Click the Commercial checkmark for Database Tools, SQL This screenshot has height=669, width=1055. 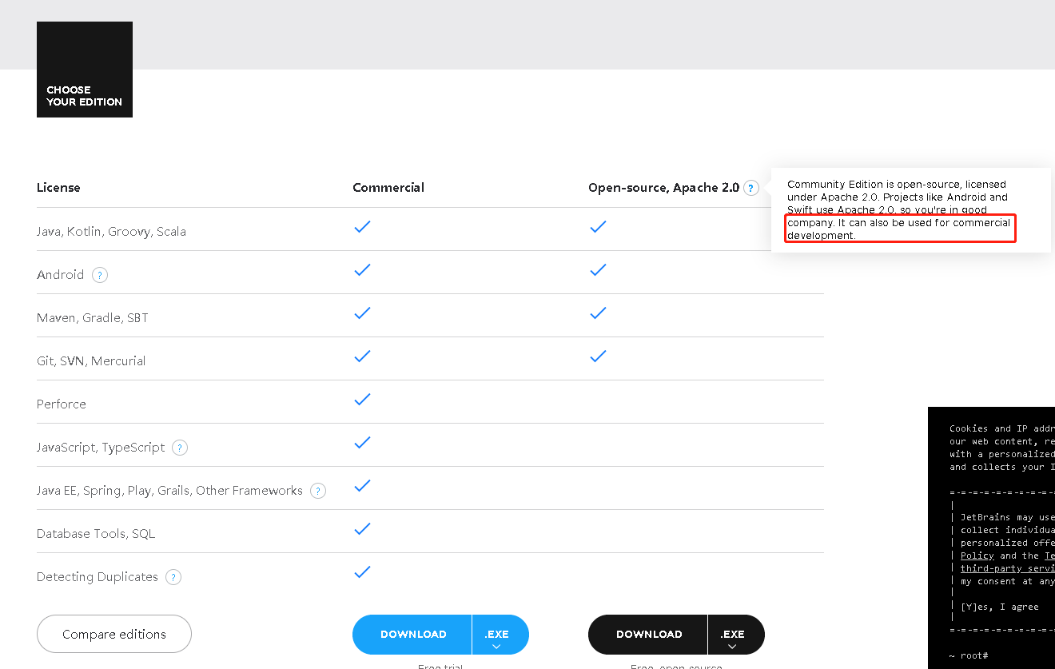click(x=362, y=528)
